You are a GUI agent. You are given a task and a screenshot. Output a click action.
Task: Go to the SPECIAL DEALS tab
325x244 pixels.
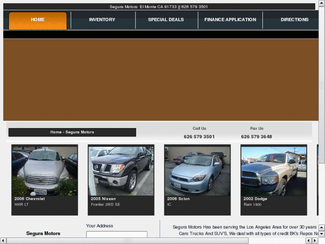click(x=166, y=20)
